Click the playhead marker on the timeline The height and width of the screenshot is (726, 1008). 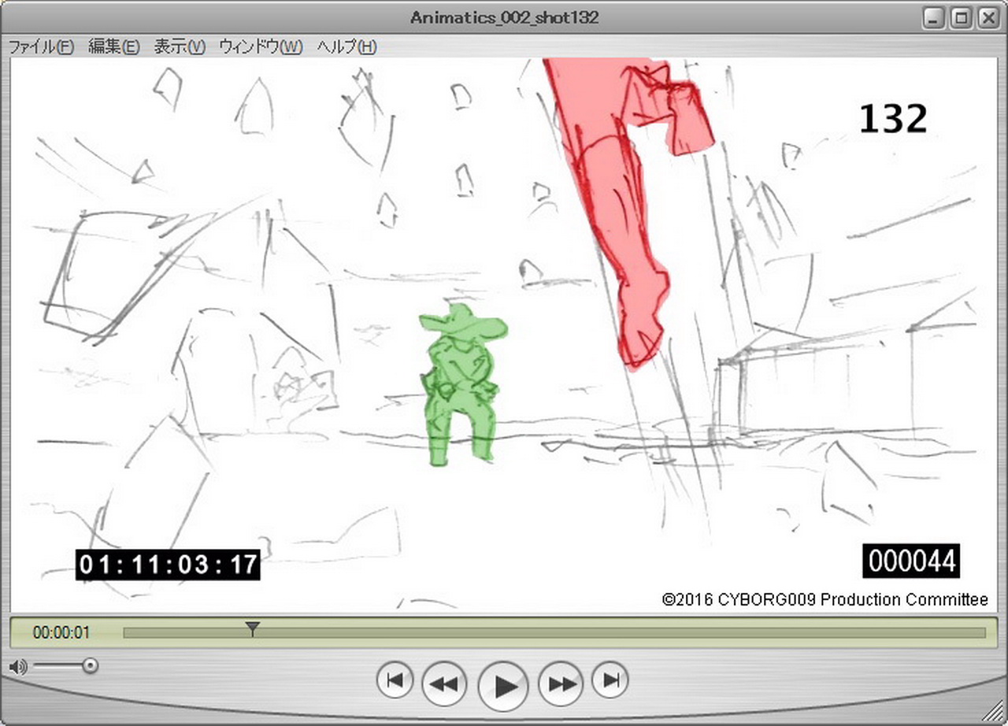click(252, 628)
